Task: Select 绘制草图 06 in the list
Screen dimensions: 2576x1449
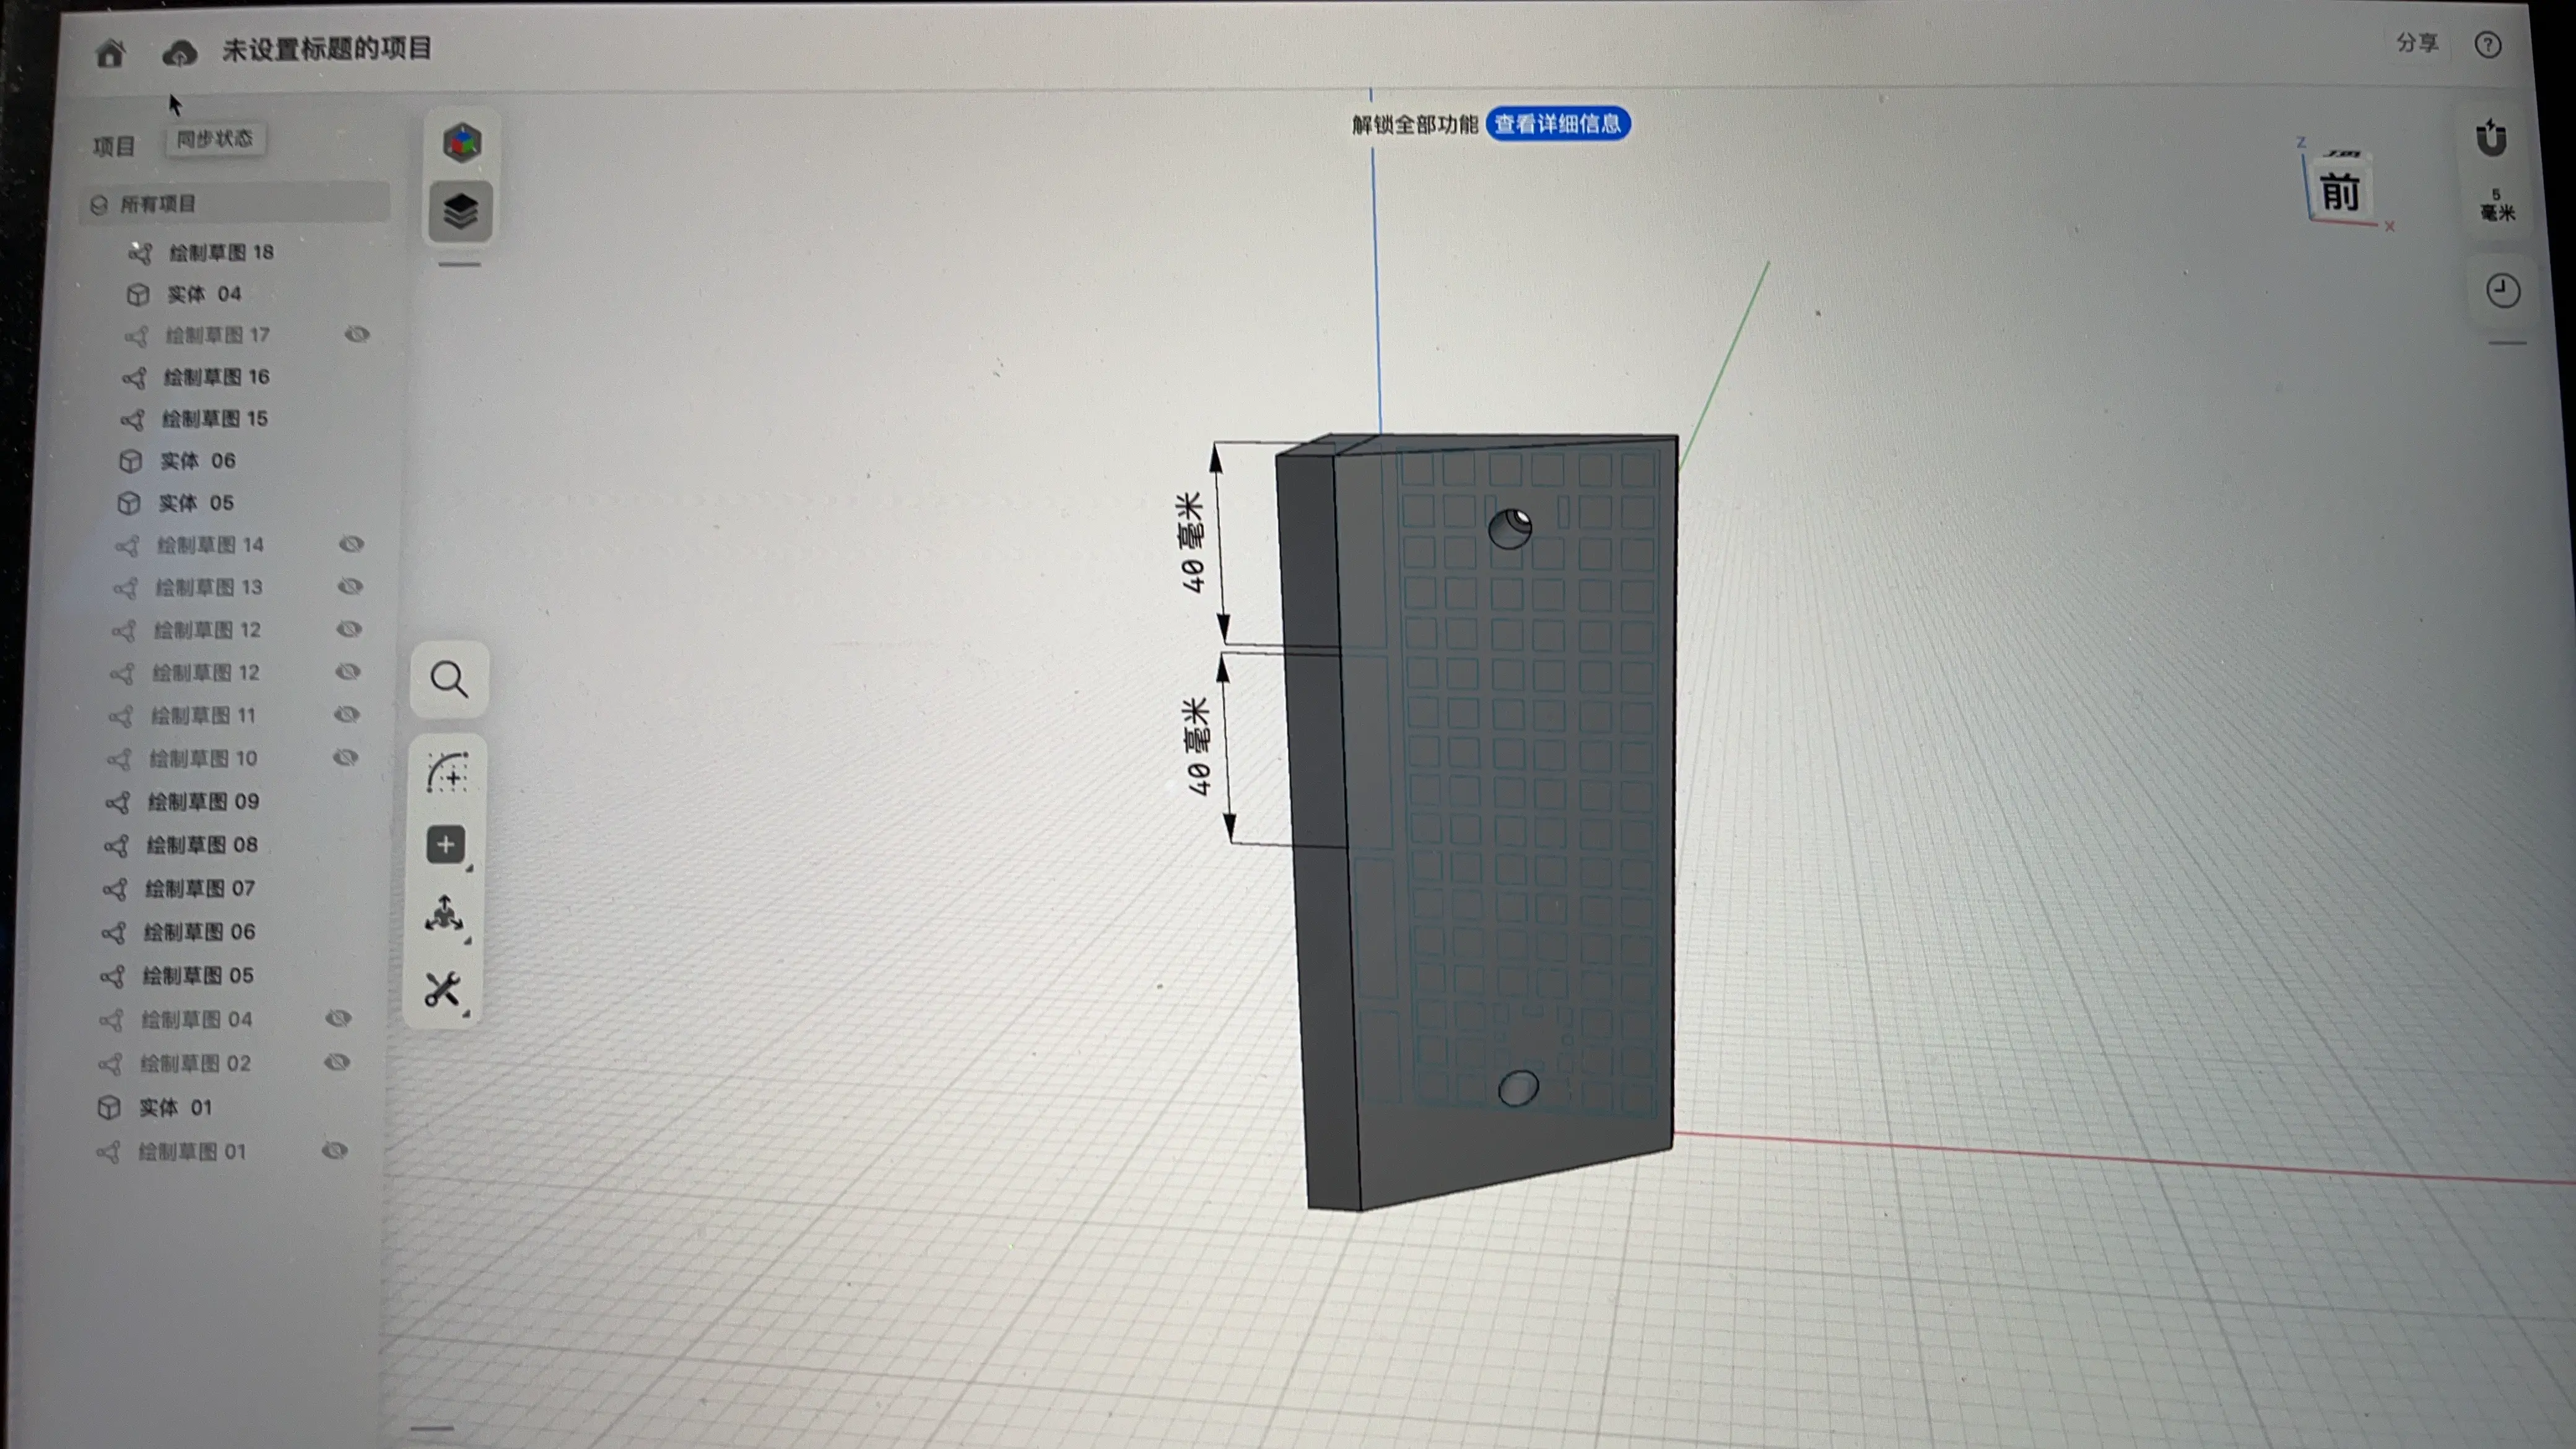Action: click(199, 933)
